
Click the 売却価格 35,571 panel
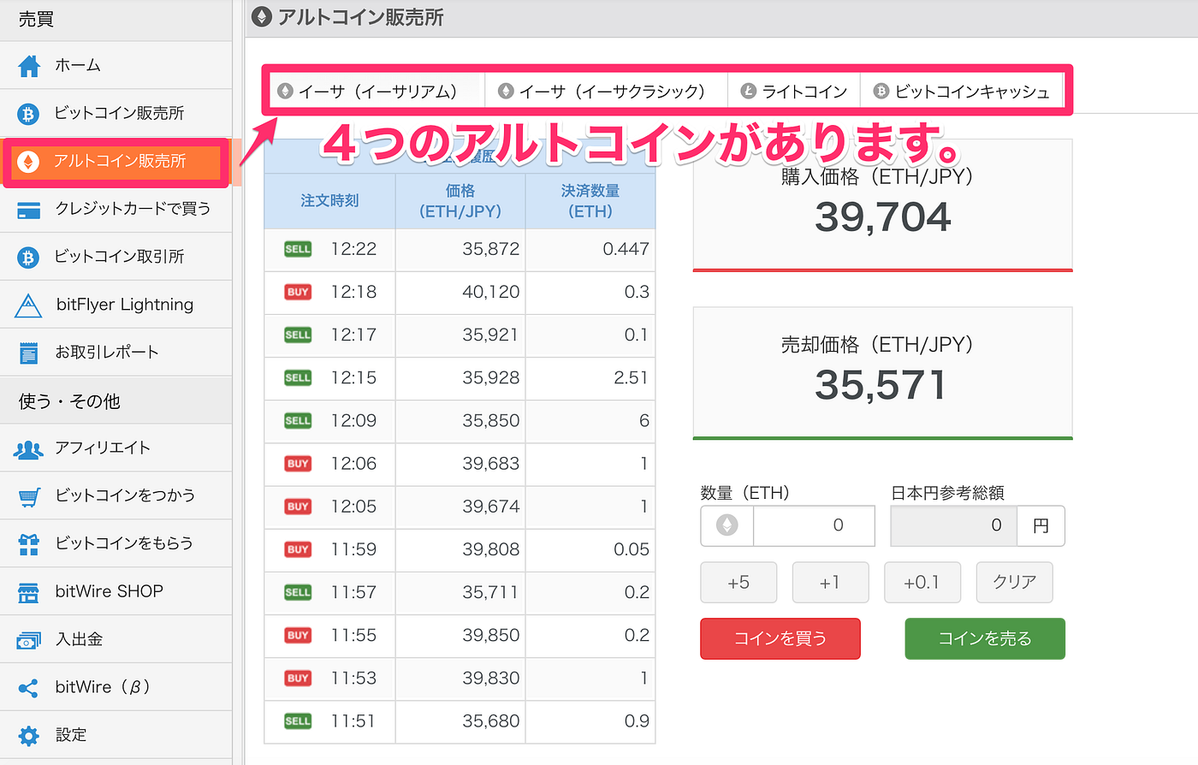882,373
